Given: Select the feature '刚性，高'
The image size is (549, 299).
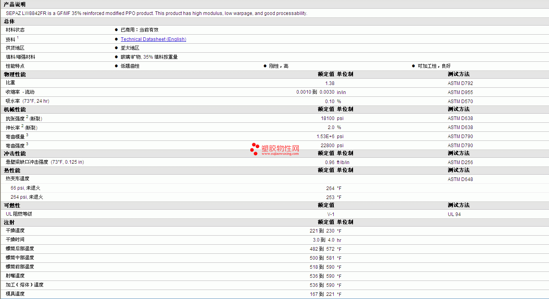Looking at the screenshot, I should click(x=279, y=66).
